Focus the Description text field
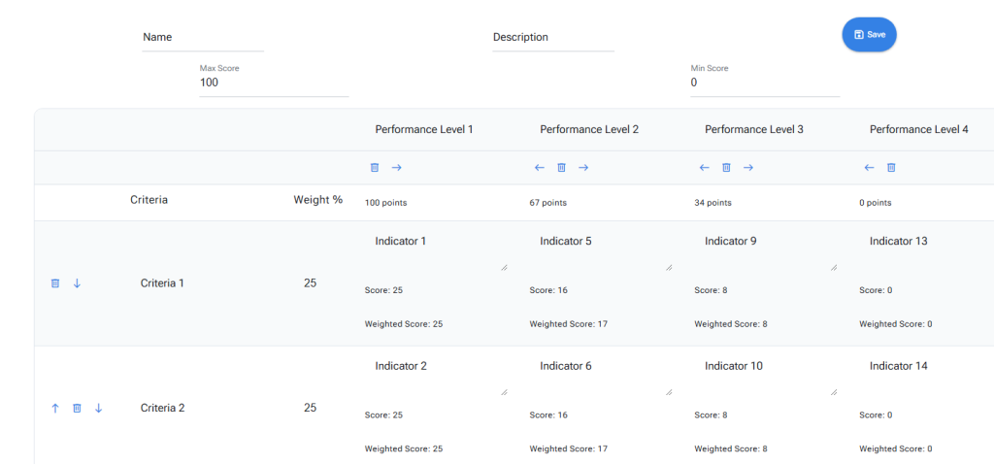This screenshot has width=994, height=464. click(553, 38)
